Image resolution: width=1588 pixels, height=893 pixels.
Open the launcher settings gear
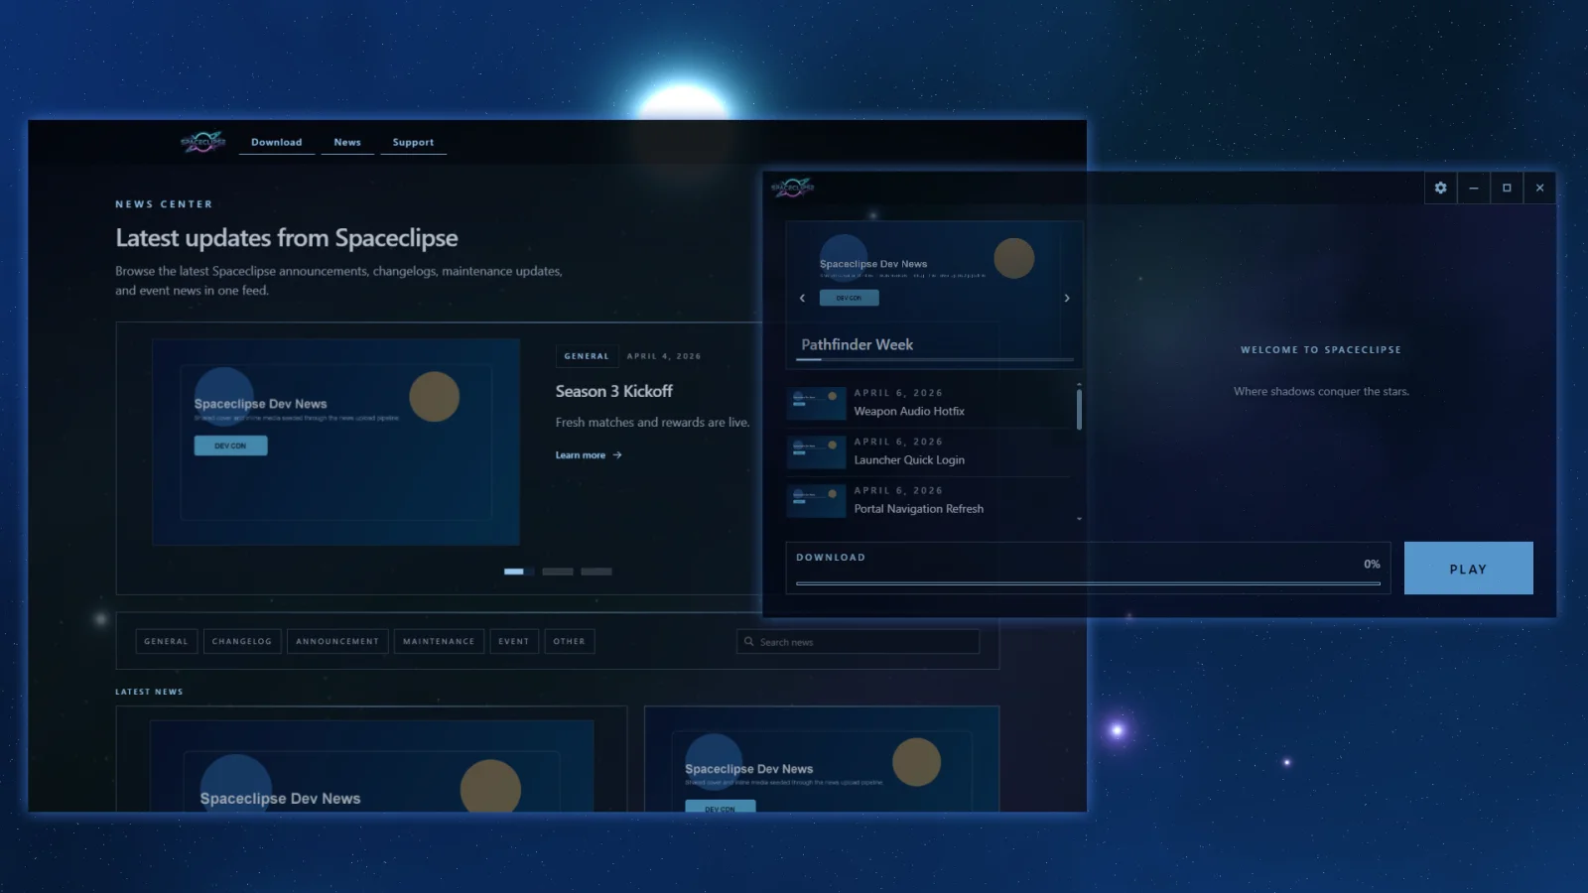coord(1440,188)
